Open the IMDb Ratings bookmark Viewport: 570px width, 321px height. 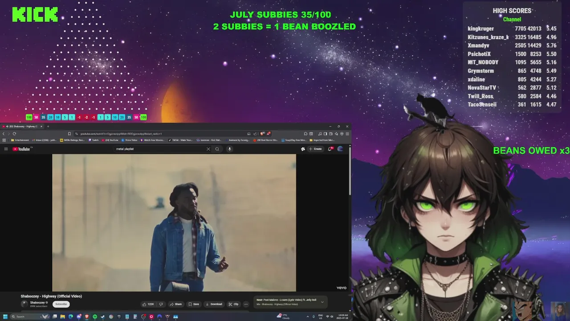72,140
